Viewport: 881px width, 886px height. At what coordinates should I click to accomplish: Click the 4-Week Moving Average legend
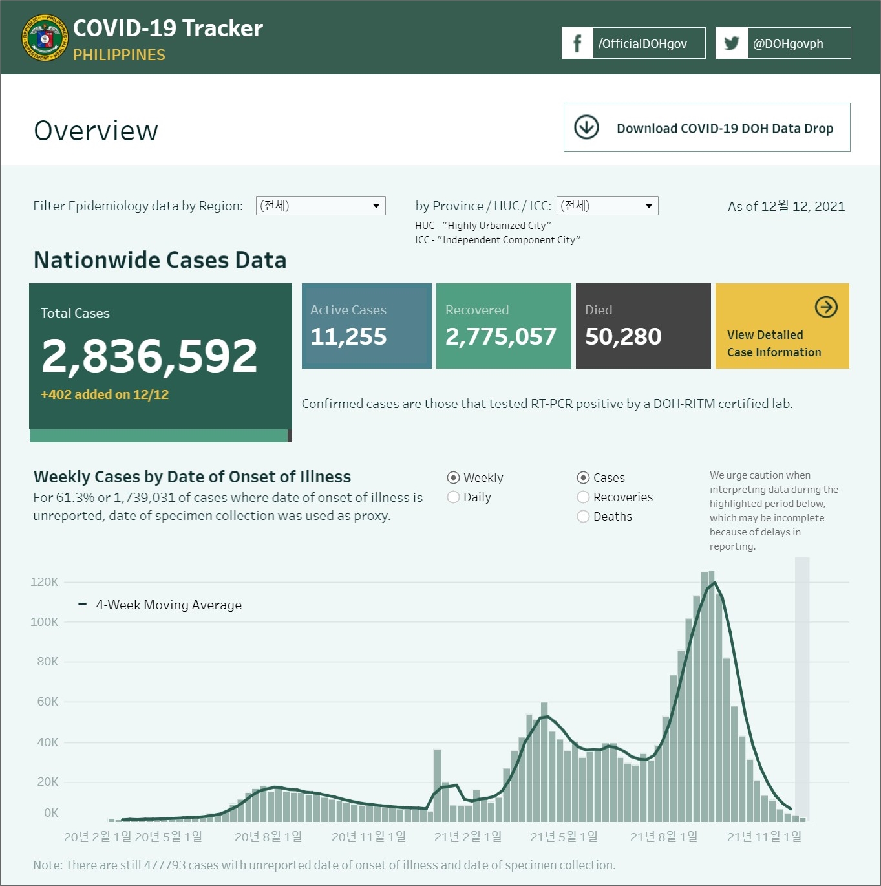tap(160, 605)
